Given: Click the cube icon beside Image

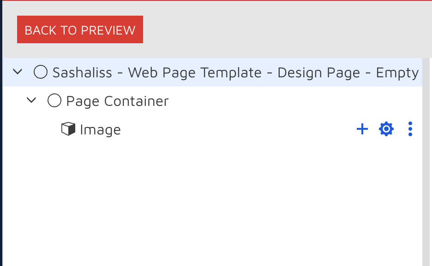Looking at the screenshot, I should pos(68,129).
